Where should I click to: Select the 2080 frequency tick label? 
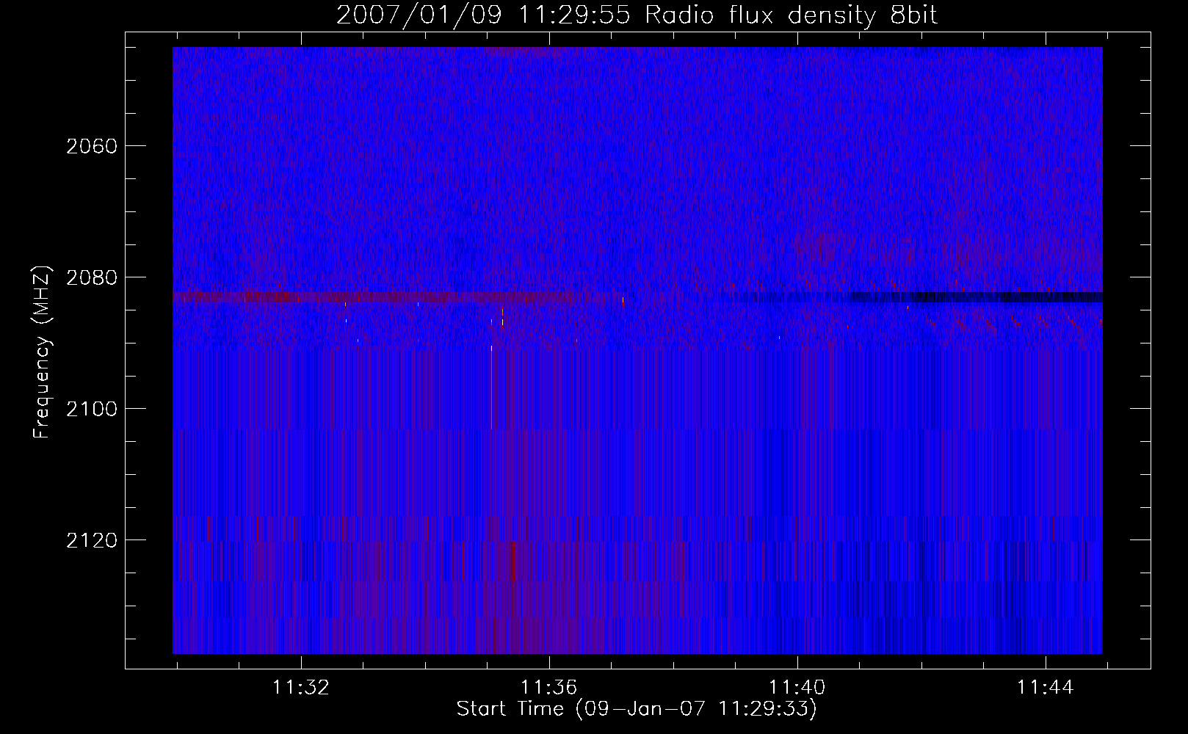[x=92, y=277]
